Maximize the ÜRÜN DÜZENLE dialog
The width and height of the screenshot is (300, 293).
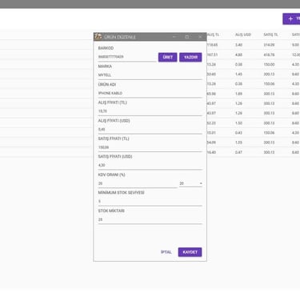187,37
